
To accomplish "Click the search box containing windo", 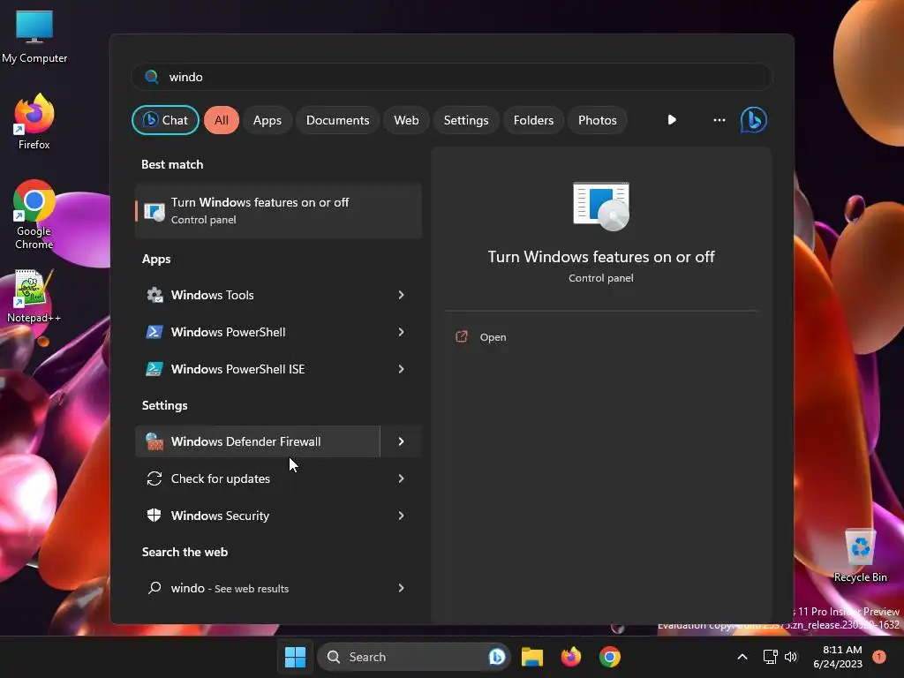I will (451, 77).
